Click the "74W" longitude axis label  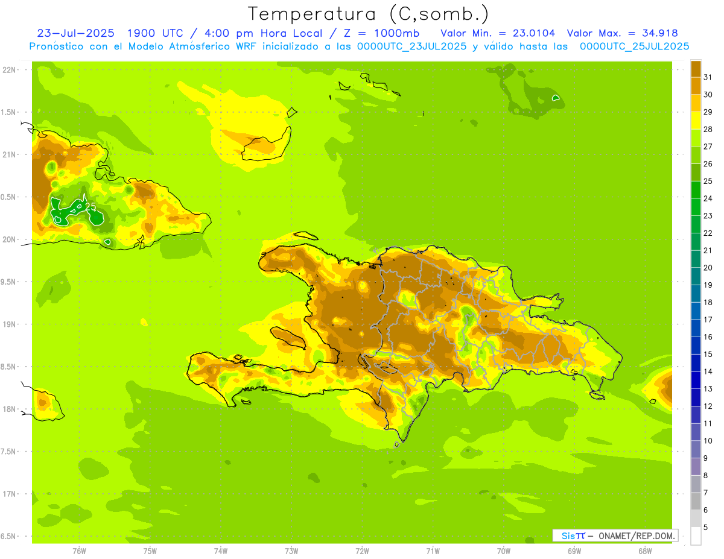pyautogui.click(x=221, y=550)
